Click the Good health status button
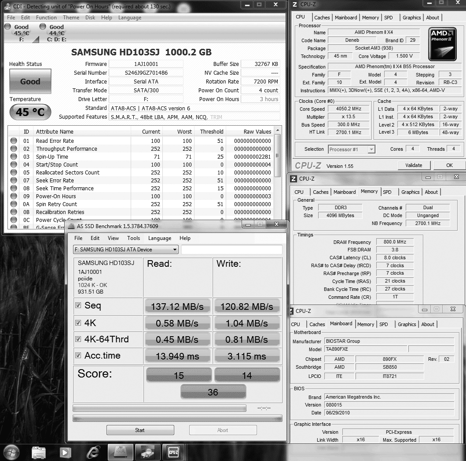 coord(30,81)
